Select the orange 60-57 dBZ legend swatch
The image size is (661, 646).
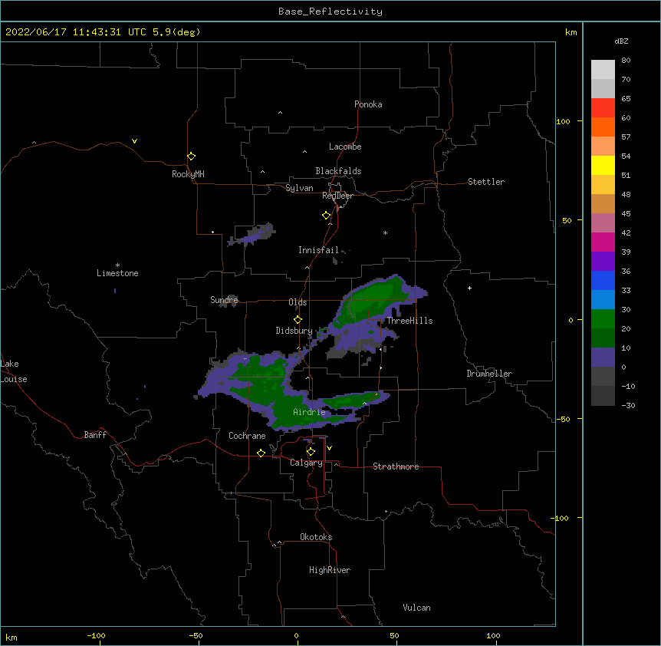pyautogui.click(x=603, y=127)
